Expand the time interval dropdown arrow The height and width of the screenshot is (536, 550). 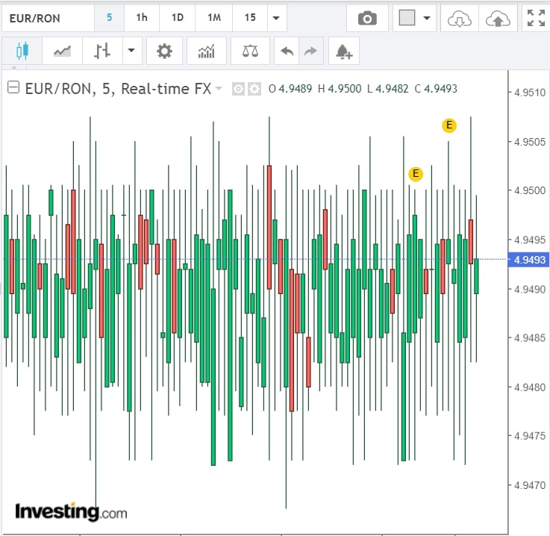point(276,18)
